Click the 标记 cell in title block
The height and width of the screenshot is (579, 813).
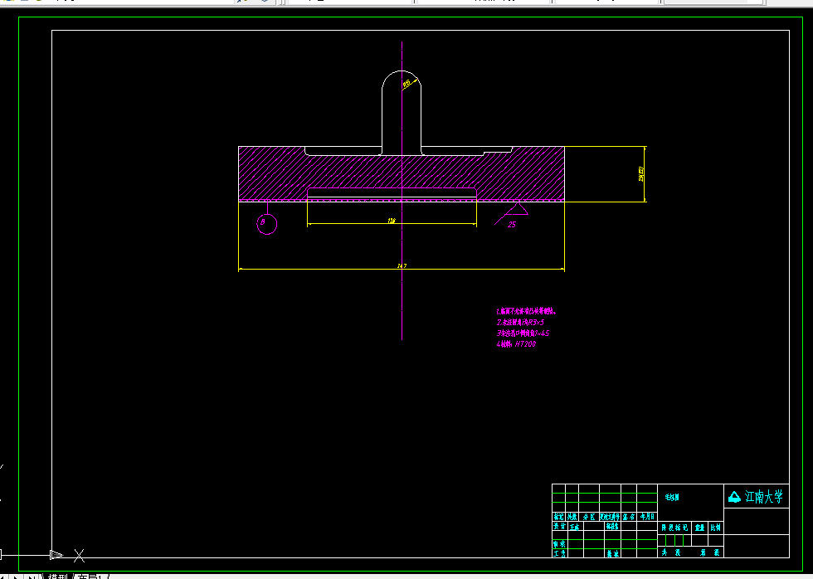(x=558, y=517)
